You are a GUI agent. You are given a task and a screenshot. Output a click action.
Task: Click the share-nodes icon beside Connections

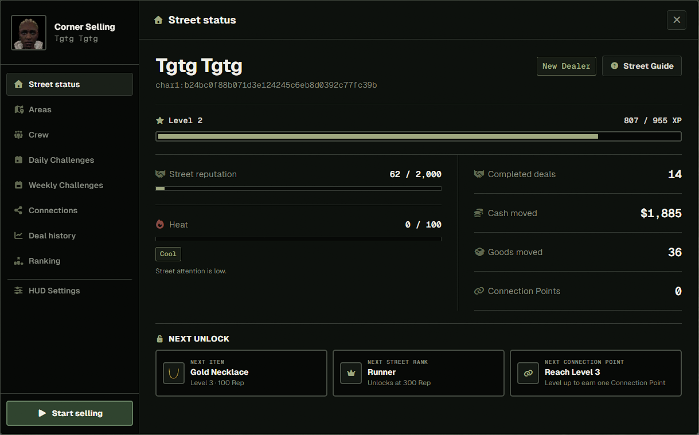pos(18,210)
